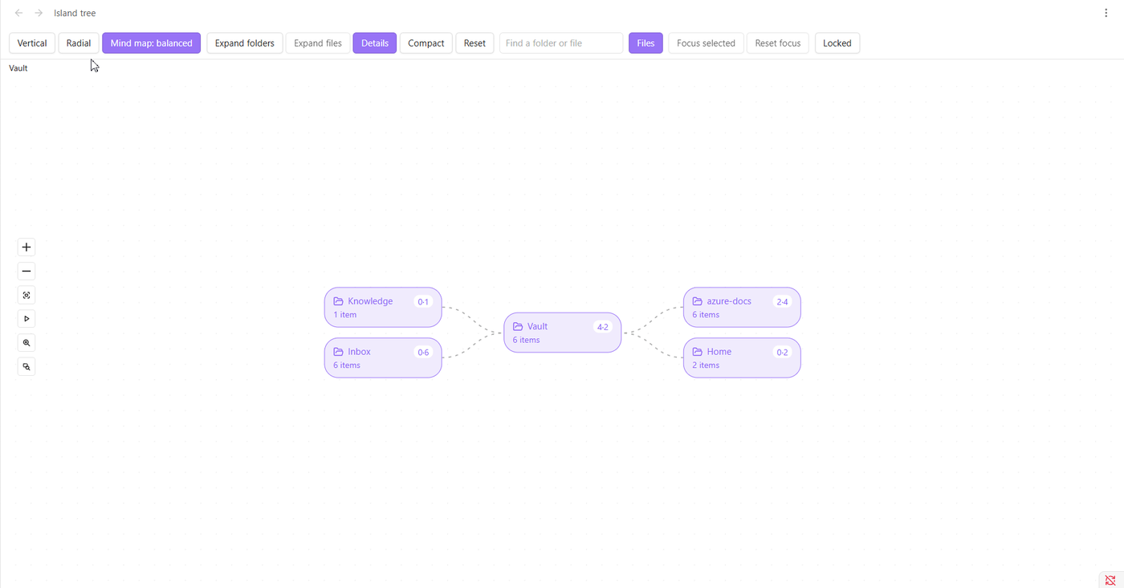Click Reset focus button
The height and width of the screenshot is (588, 1124).
point(778,43)
